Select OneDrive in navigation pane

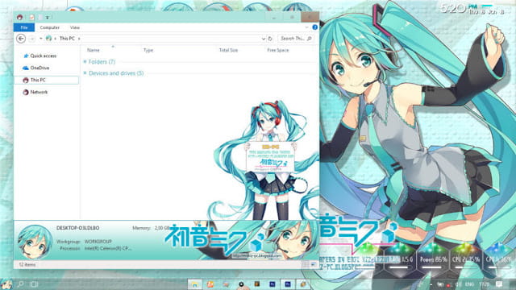(36, 68)
